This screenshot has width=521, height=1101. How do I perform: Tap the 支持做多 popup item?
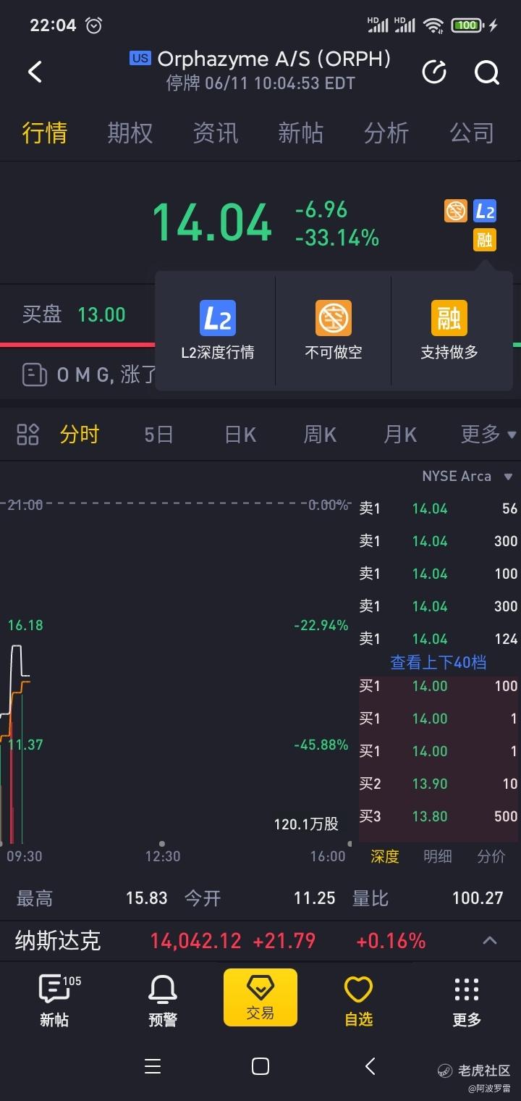tap(449, 330)
